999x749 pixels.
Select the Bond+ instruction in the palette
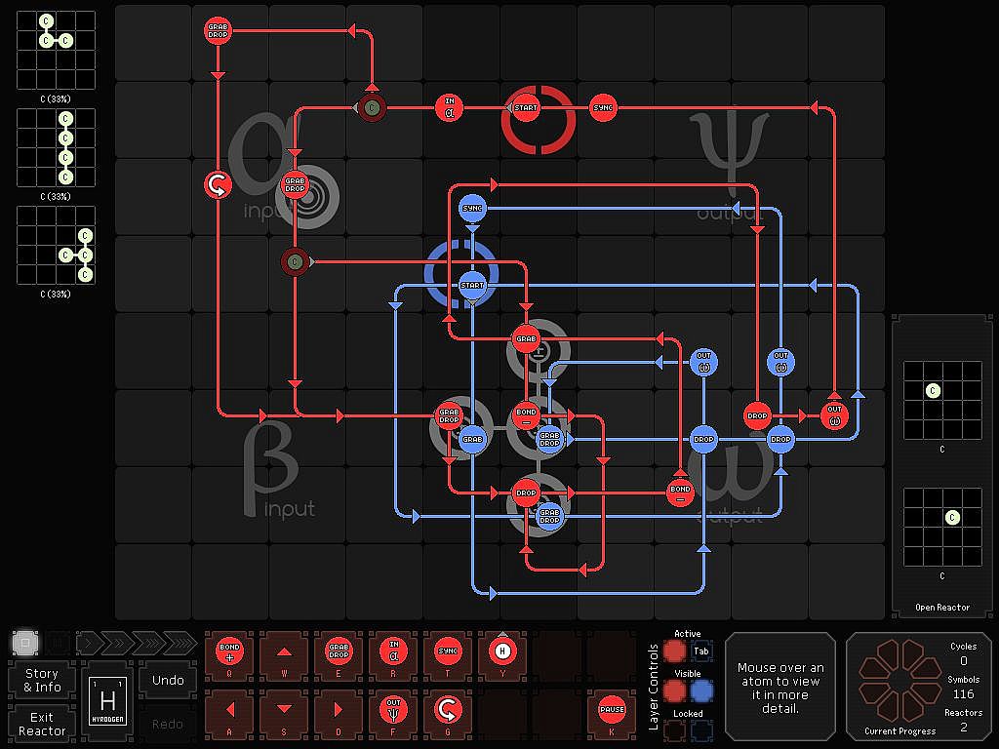coord(229,650)
